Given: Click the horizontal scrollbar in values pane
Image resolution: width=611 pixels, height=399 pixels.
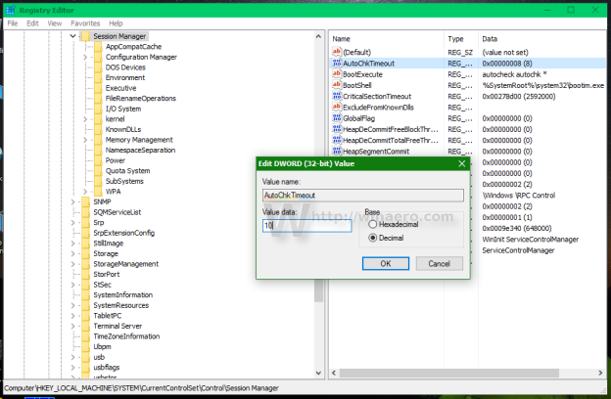Looking at the screenshot, I should pyautogui.click(x=449, y=373).
